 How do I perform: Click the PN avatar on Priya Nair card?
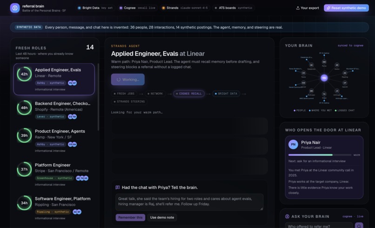[x=293, y=145]
